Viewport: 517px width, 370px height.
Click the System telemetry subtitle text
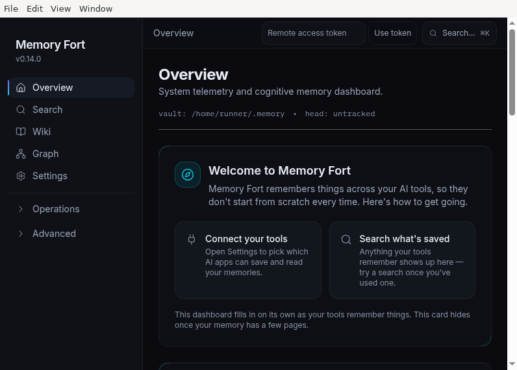[271, 92]
